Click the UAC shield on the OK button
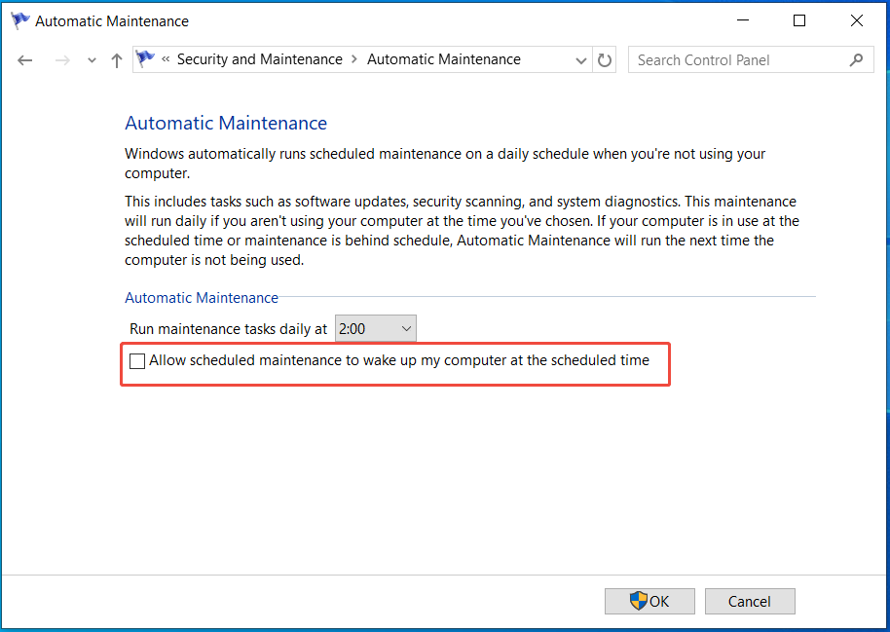Screen dimensions: 890x632 [x=640, y=601]
